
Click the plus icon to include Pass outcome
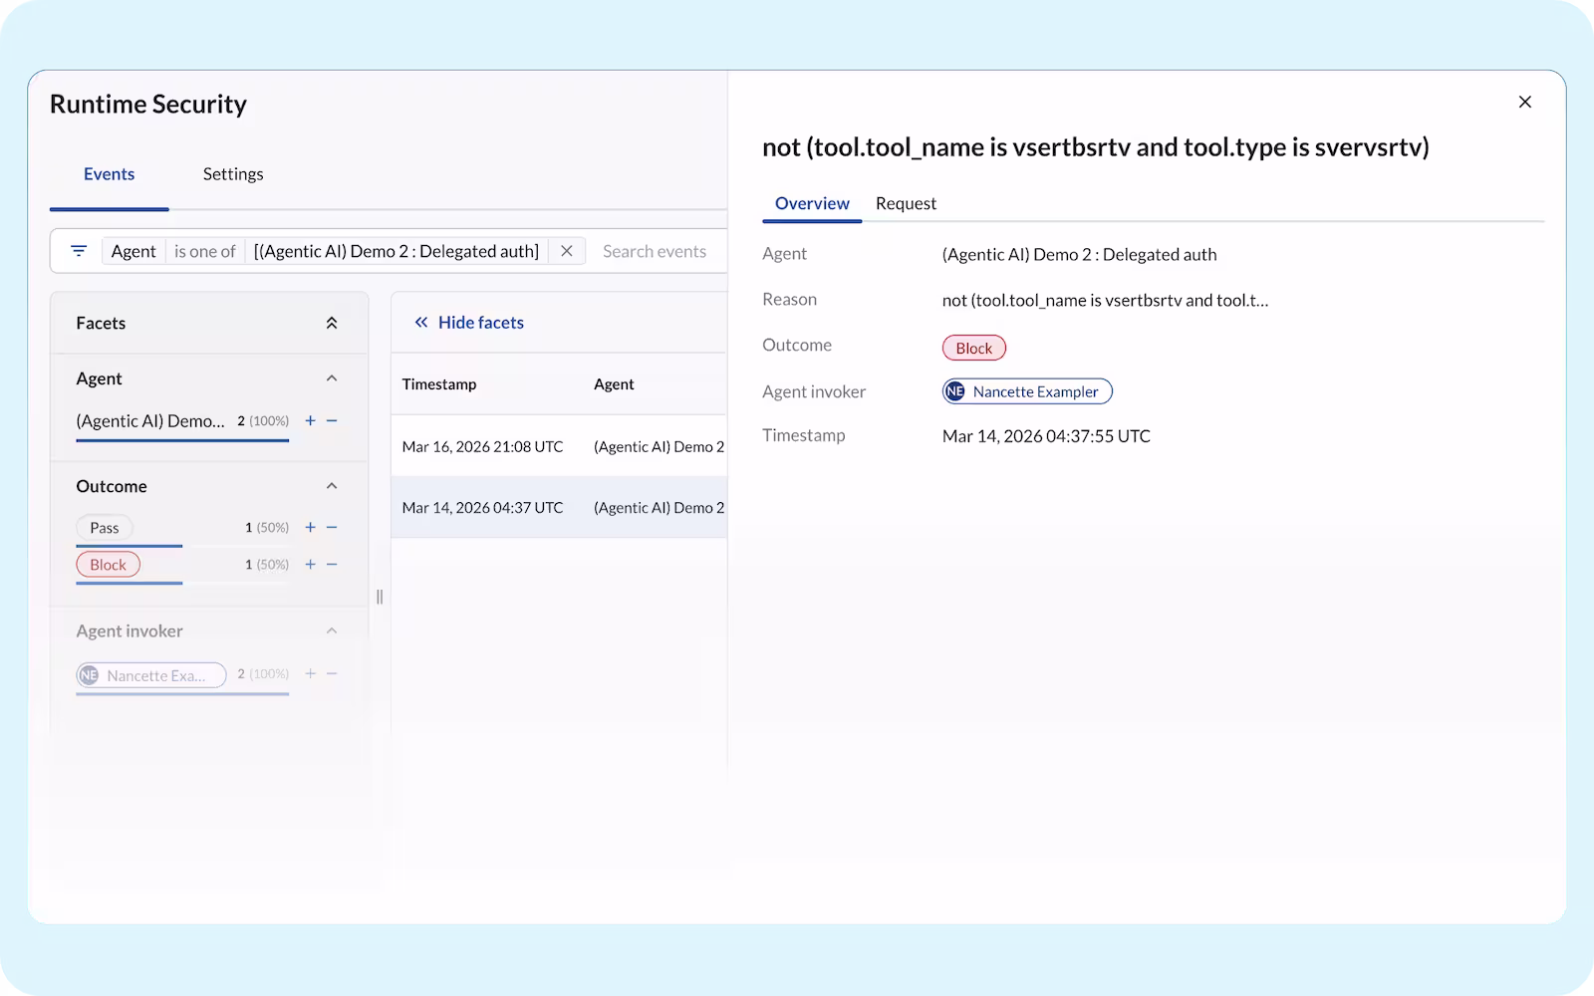click(310, 527)
